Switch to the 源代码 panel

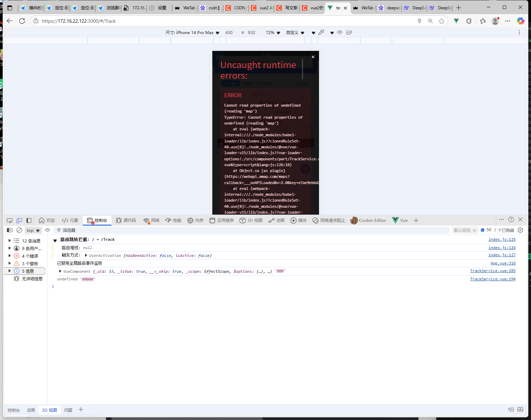tap(126, 220)
